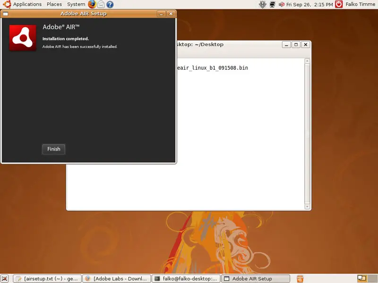Open the Places menu
The width and height of the screenshot is (378, 283).
pos(54,4)
